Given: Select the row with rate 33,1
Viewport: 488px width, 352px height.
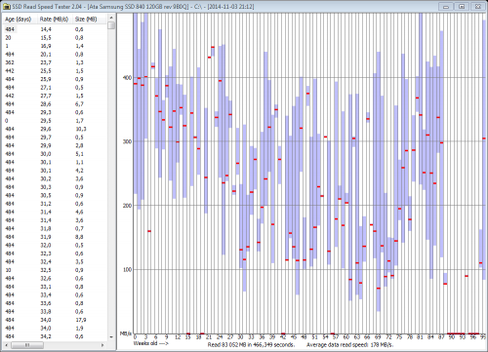Looking at the screenshot, I should [x=55, y=287].
